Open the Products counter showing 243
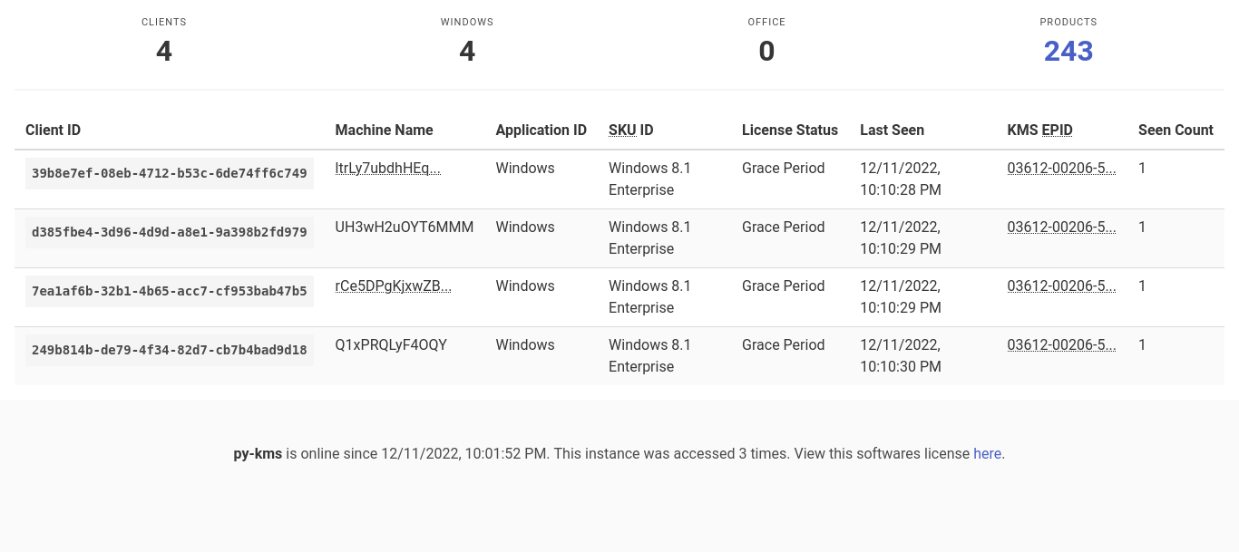 coord(1068,51)
